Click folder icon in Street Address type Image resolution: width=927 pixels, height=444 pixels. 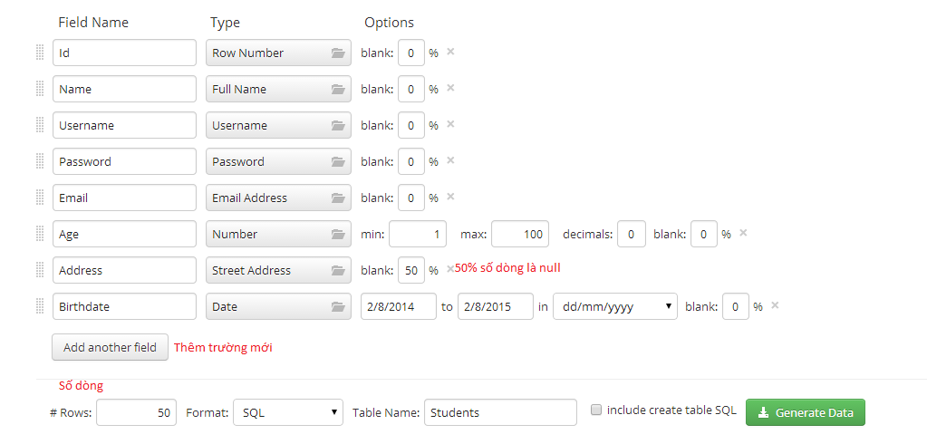pyautogui.click(x=338, y=271)
